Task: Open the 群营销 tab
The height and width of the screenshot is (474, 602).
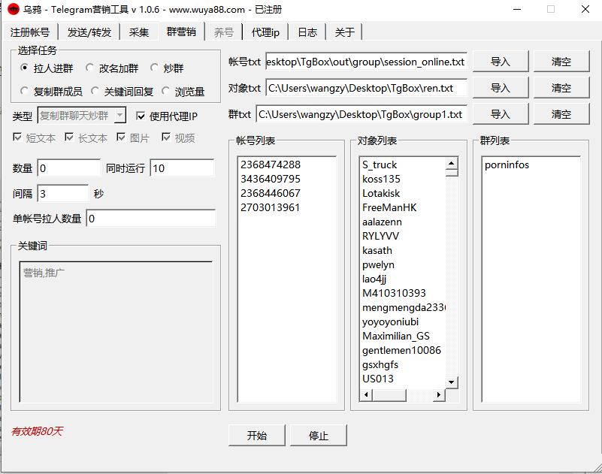Action: [181, 32]
